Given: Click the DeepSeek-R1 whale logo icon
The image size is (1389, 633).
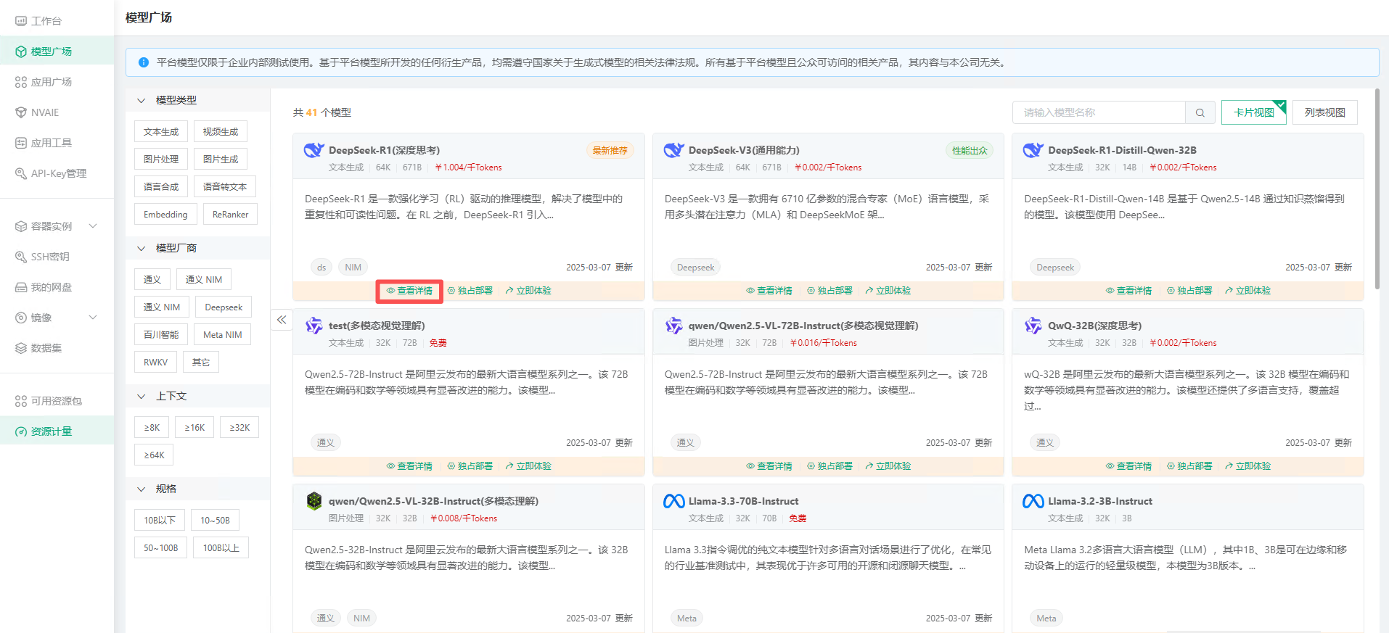Looking at the screenshot, I should (314, 150).
